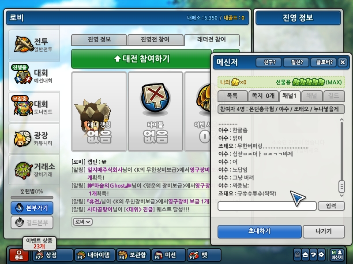Open the settings gear icon
This screenshot has height=264, width=353.
[x=321, y=255]
